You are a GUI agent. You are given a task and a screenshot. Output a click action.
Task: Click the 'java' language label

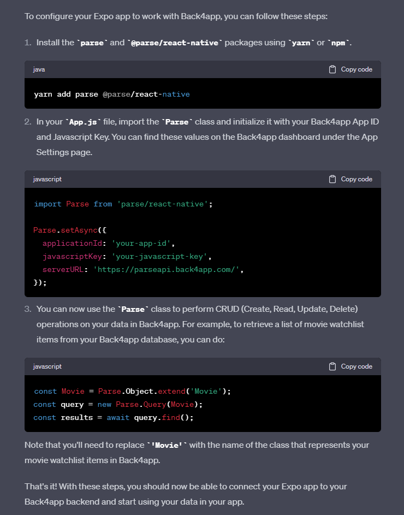pos(39,69)
